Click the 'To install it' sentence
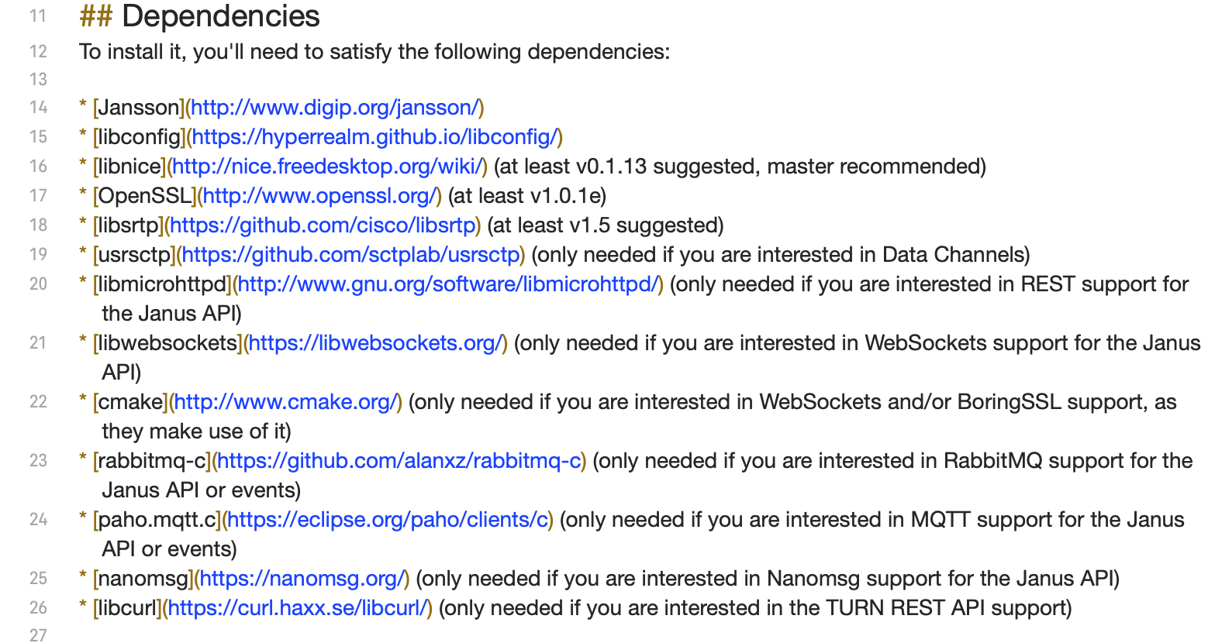Screen dimensions: 1208x643 point(374,52)
